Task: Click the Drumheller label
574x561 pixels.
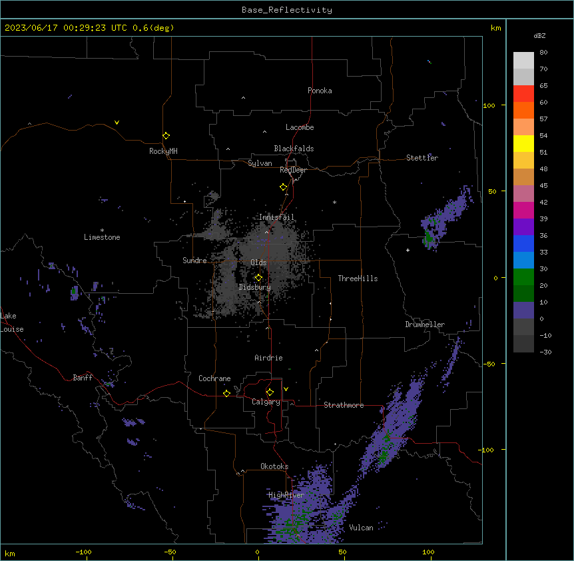Action: point(425,324)
